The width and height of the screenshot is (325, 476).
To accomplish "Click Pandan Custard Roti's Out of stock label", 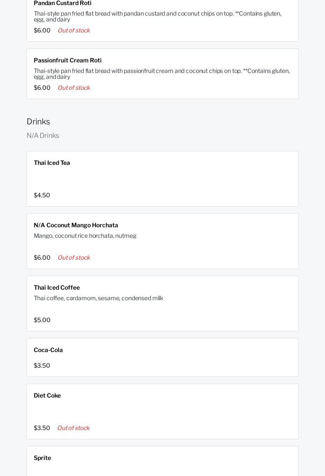I will 74,30.
